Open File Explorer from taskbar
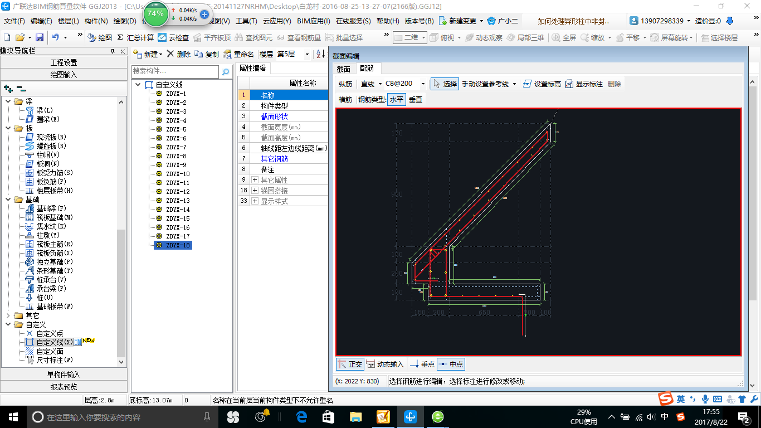The image size is (761, 428). coord(355,417)
